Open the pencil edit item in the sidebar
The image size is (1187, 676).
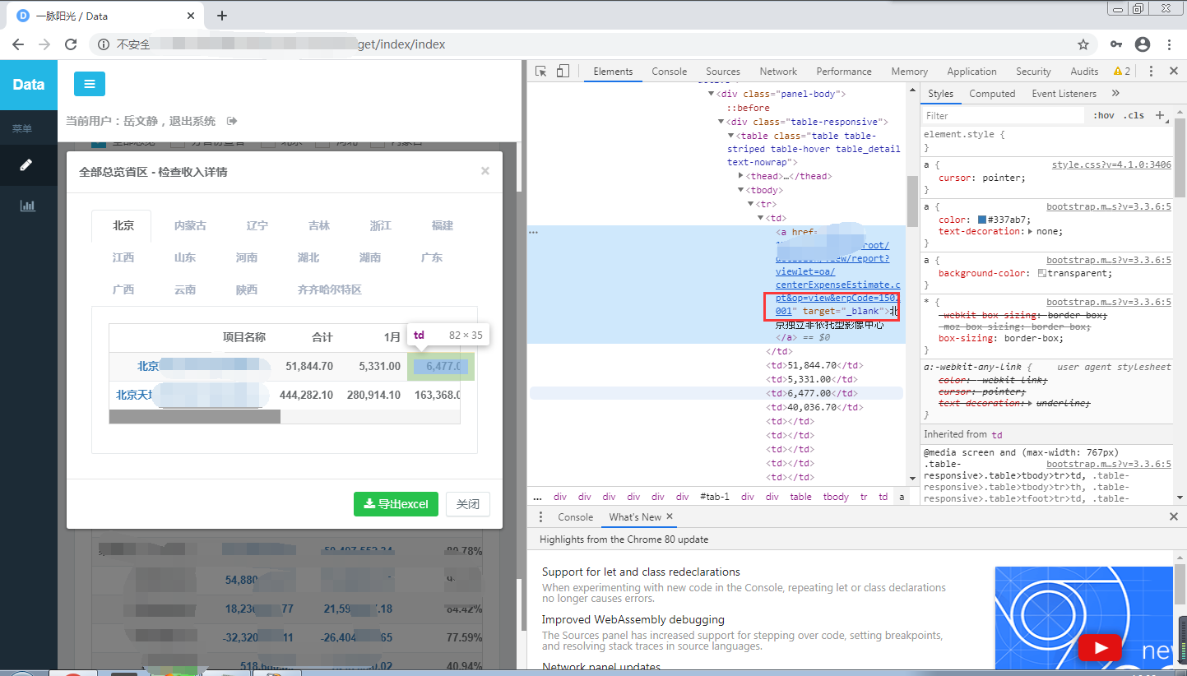point(28,165)
